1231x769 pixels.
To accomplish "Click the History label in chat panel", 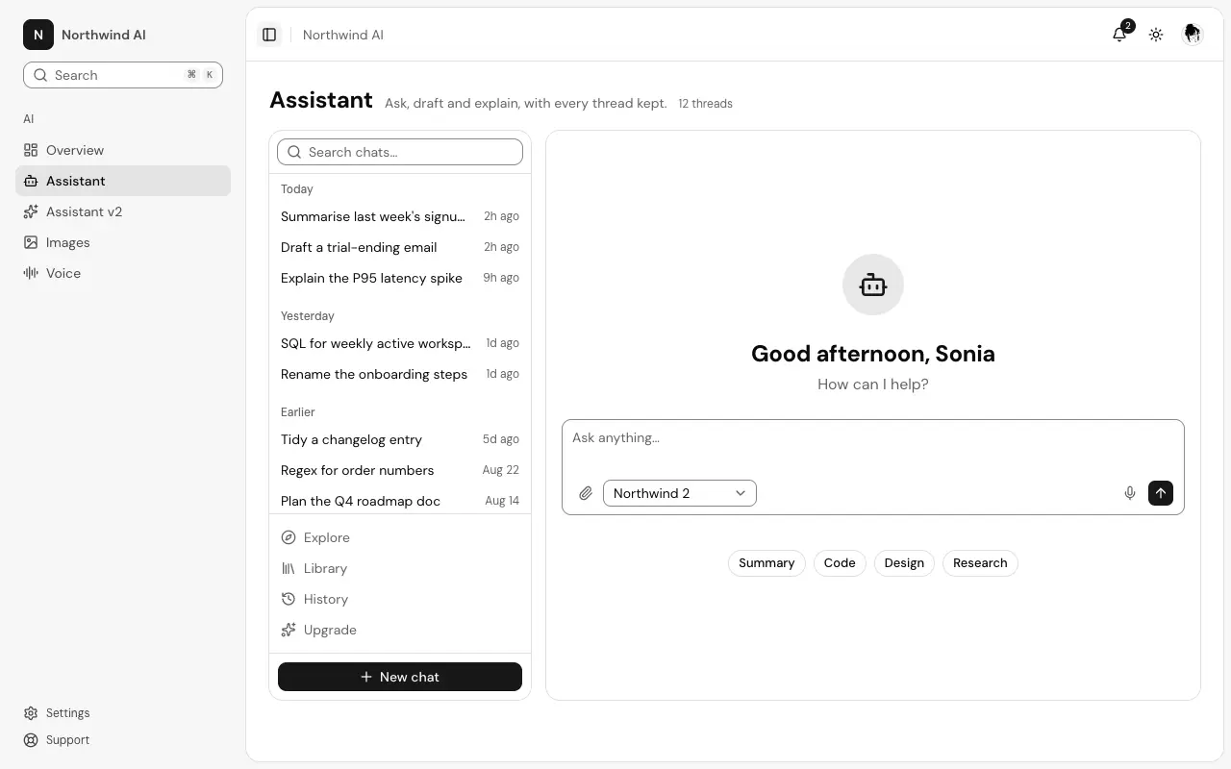I will pos(326,599).
